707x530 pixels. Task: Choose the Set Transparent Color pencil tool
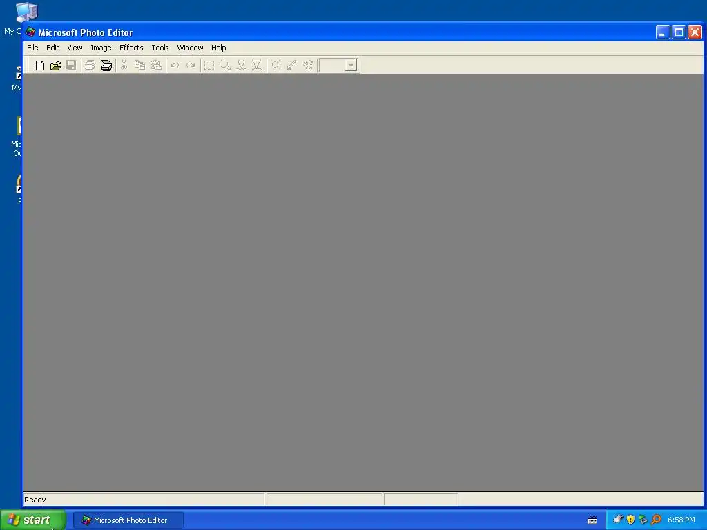click(291, 66)
